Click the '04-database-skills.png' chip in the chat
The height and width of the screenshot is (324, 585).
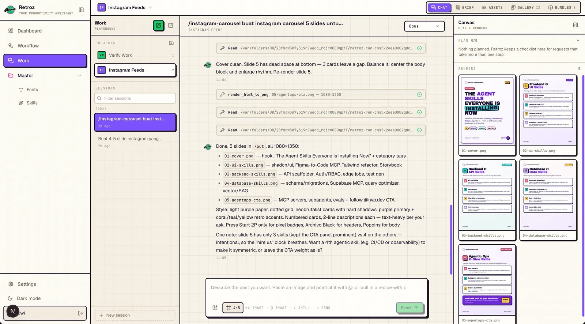pyautogui.click(x=251, y=184)
